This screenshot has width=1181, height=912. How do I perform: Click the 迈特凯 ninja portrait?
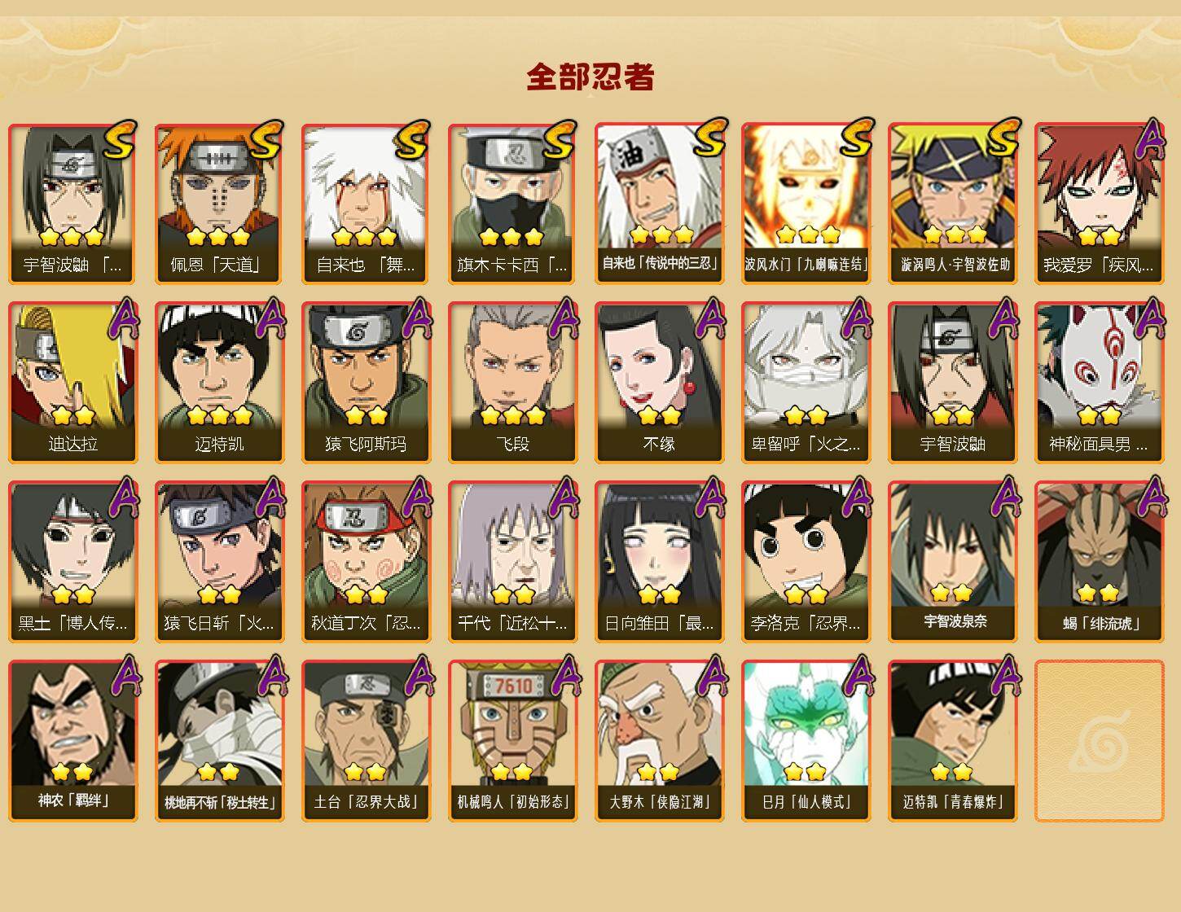(219, 383)
